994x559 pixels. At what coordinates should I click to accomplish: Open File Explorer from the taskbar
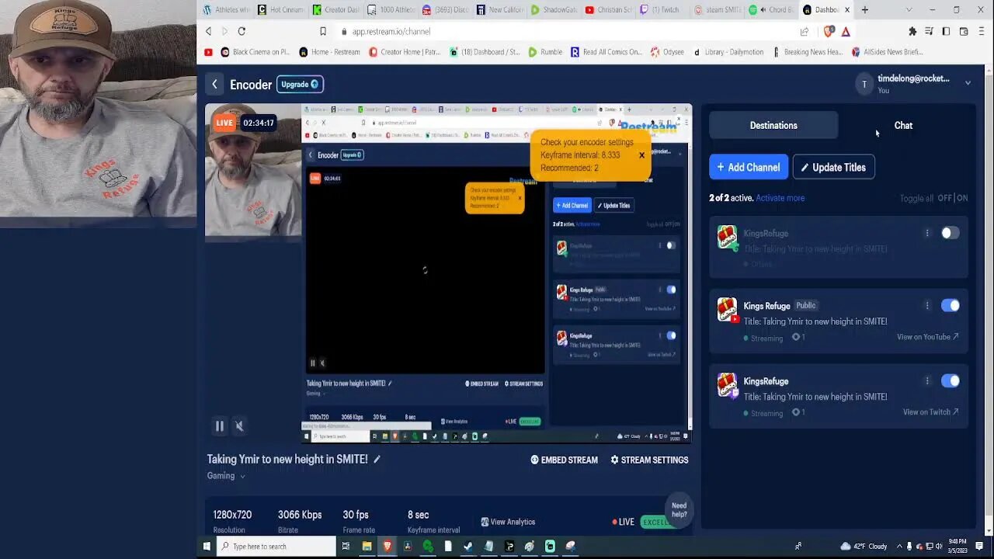(x=367, y=547)
